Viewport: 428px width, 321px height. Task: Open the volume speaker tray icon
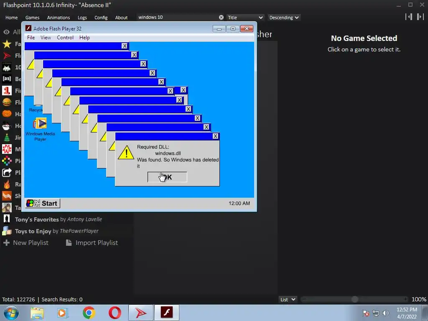tap(386, 313)
